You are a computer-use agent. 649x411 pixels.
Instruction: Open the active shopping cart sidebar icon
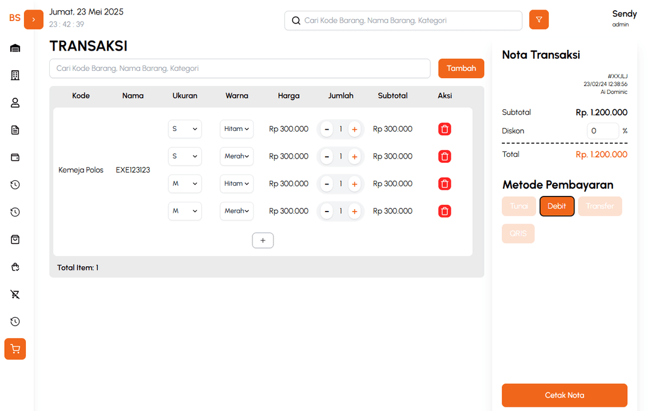[15, 349]
